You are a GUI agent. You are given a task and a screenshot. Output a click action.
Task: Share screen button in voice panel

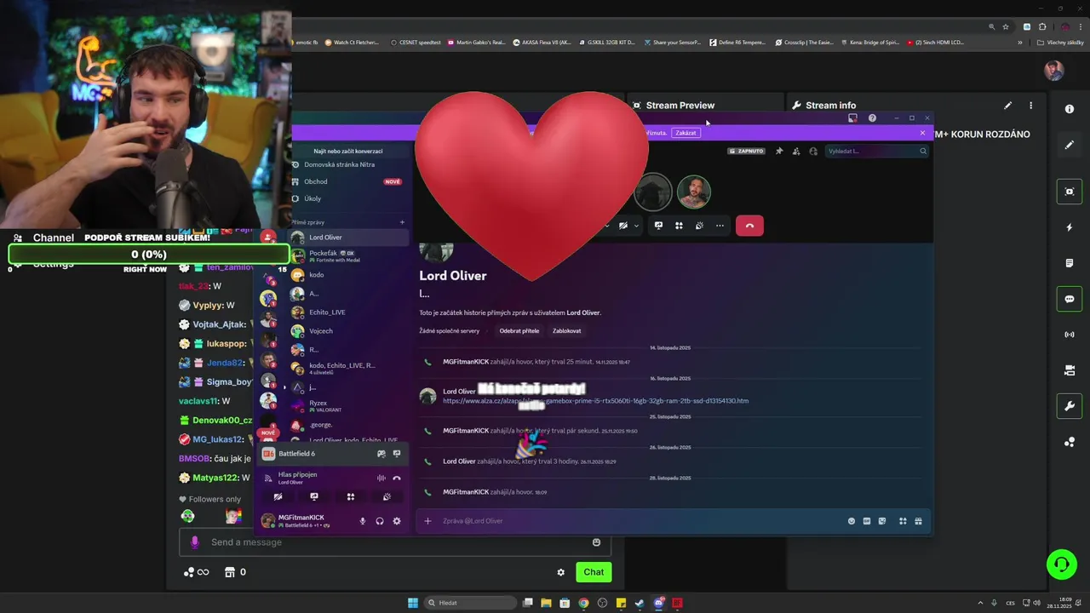coord(314,497)
